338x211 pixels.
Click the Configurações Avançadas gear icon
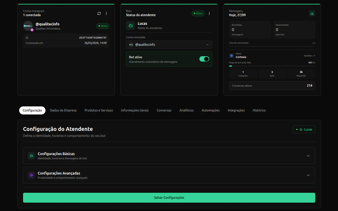click(31, 175)
